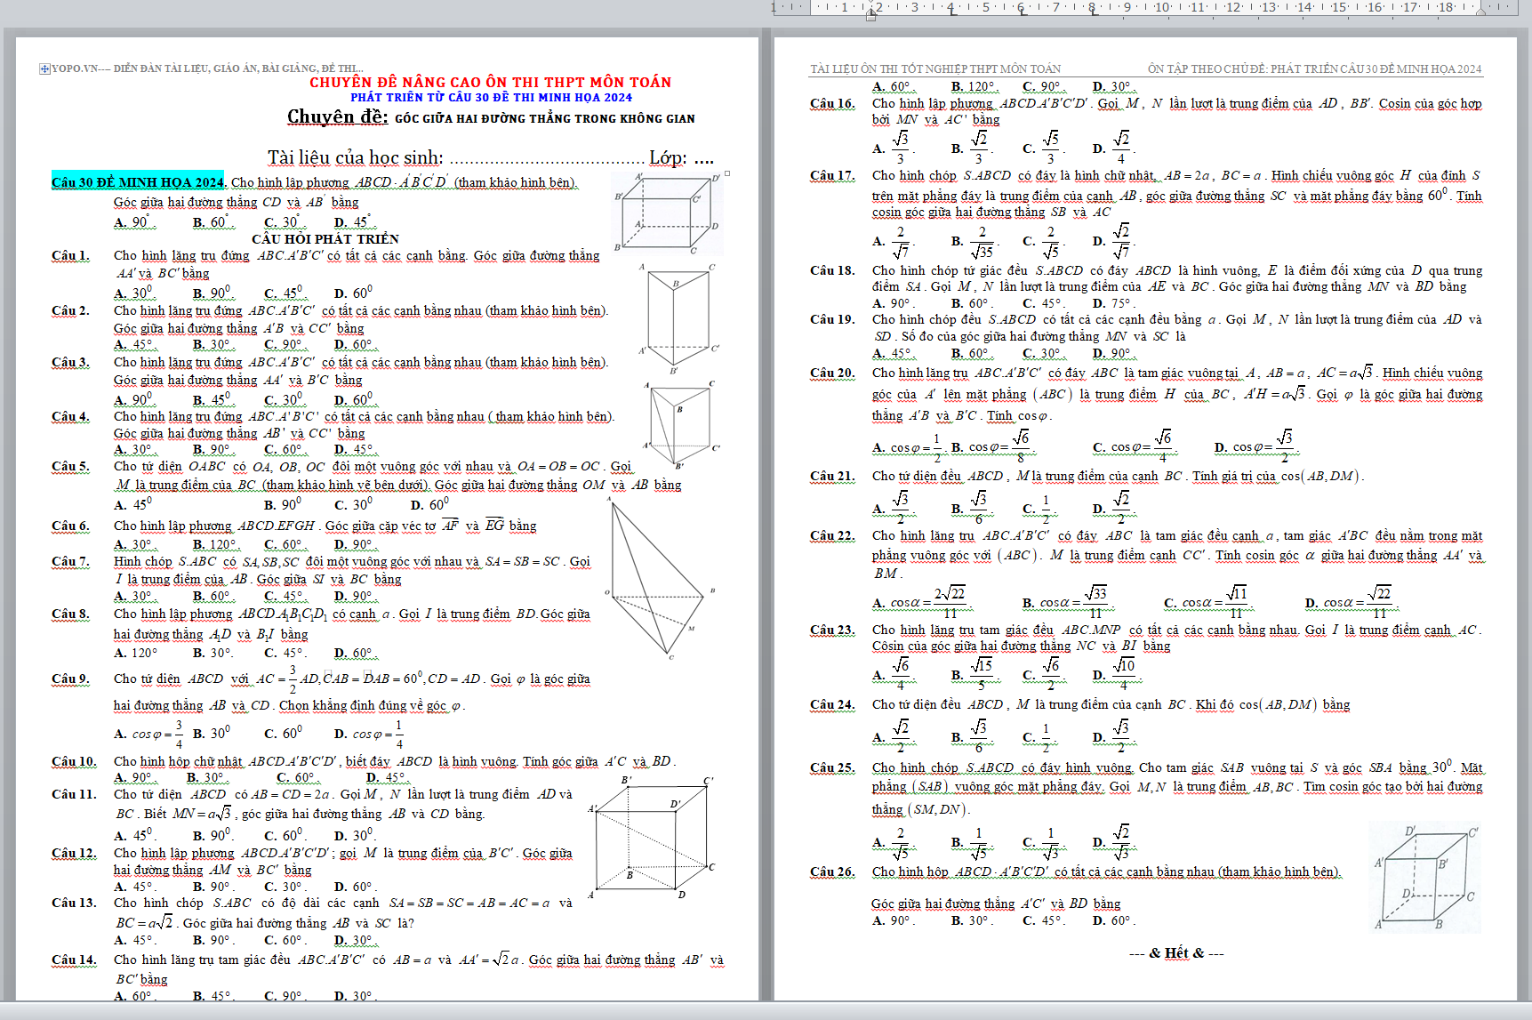Click the red title 'CHUYÊN ĐỀ NÂNG CAO ÔN THI THPT MÔN TOÁN'

(491, 82)
